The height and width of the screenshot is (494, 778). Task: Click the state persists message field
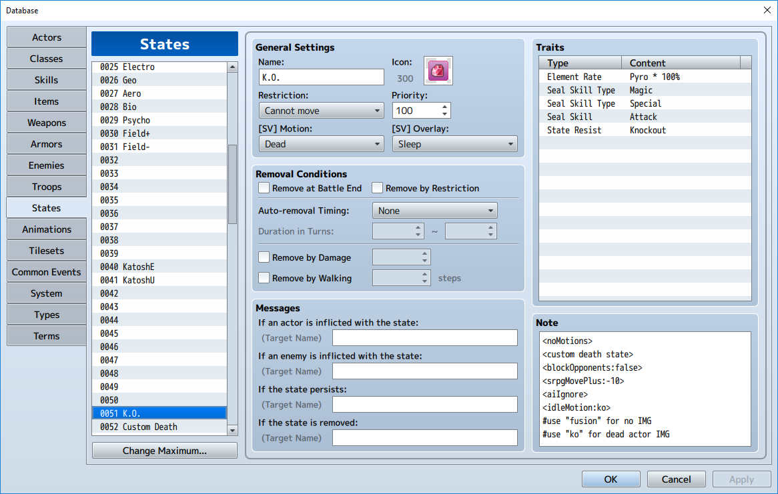click(x=425, y=404)
